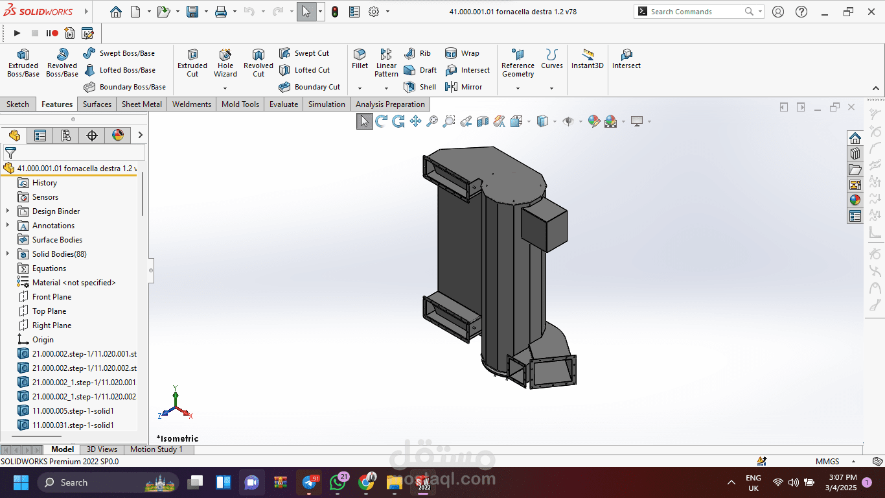Open the PropertyManager tab icon
Image resolution: width=885 pixels, height=498 pixels.
coord(40,135)
